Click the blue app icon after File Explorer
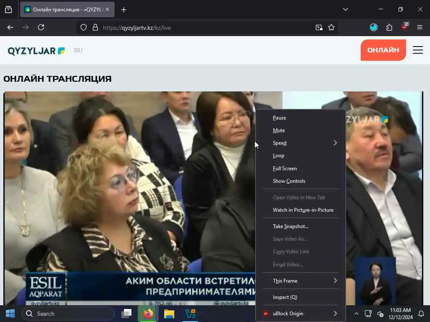Viewport: 430px width, 322px height. click(x=190, y=314)
